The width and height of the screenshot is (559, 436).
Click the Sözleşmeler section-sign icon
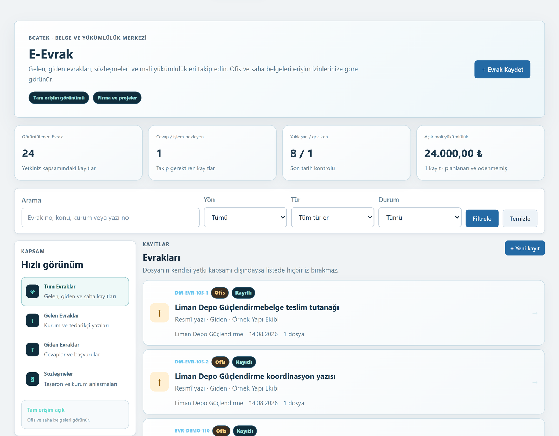32,379
